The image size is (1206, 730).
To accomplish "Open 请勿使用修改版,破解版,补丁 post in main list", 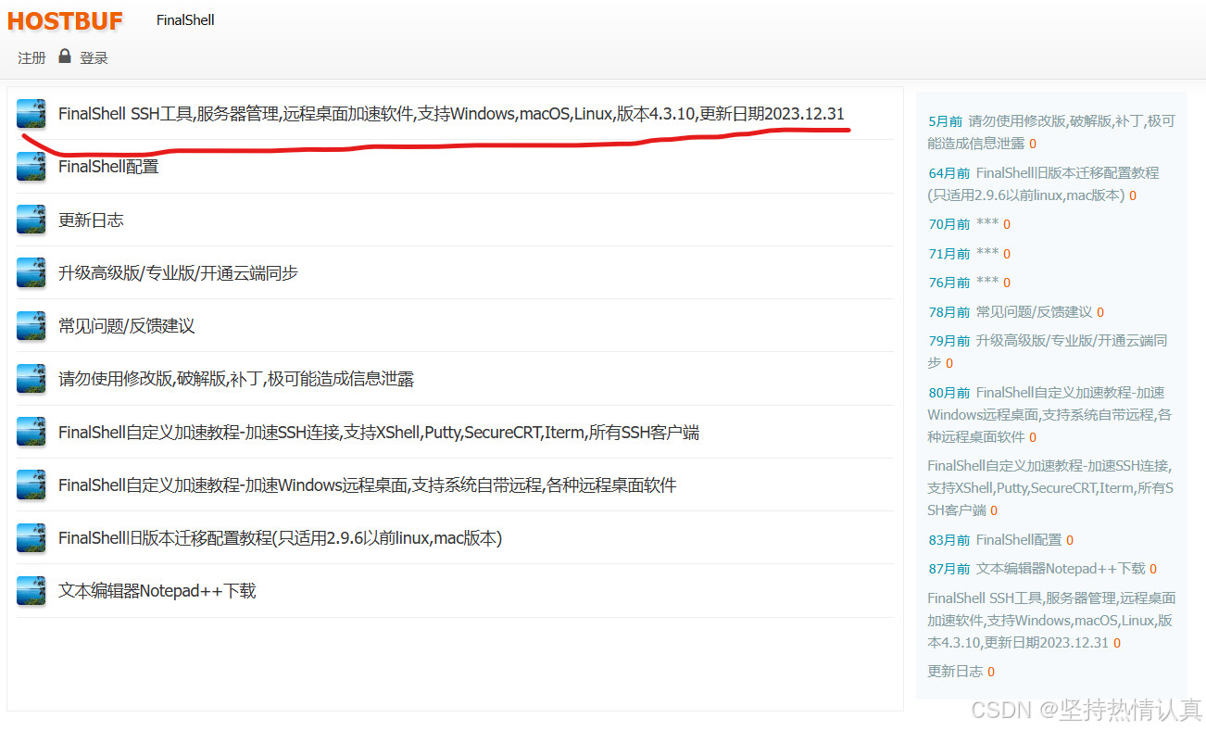I will tap(236, 379).
